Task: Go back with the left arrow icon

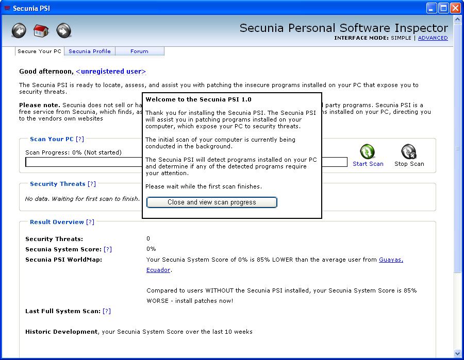Action: pos(19,30)
